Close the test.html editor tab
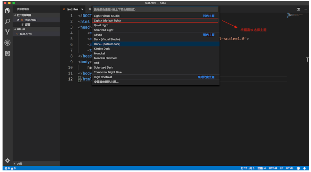The width and height of the screenshot is (311, 172). click(82, 9)
